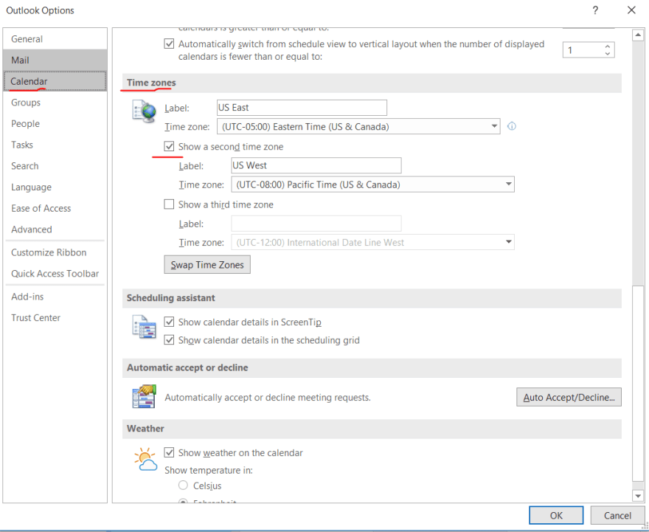This screenshot has width=649, height=532.
Task: Click the Cancel button
Action: pyautogui.click(x=617, y=515)
